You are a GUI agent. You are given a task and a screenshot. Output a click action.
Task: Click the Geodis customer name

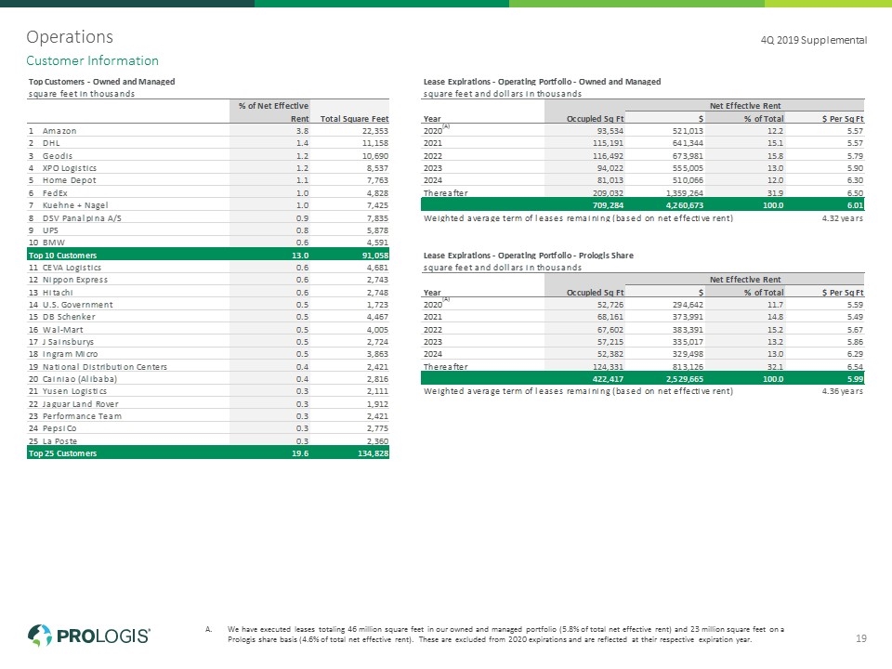[58, 156]
